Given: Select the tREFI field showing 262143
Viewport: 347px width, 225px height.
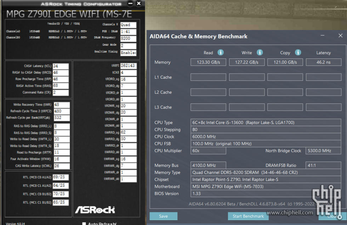Looking at the screenshot, I should (128, 66).
